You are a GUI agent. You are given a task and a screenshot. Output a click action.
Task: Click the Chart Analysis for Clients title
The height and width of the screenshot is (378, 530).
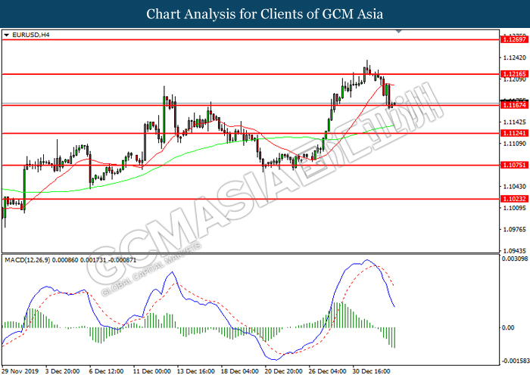coord(265,14)
